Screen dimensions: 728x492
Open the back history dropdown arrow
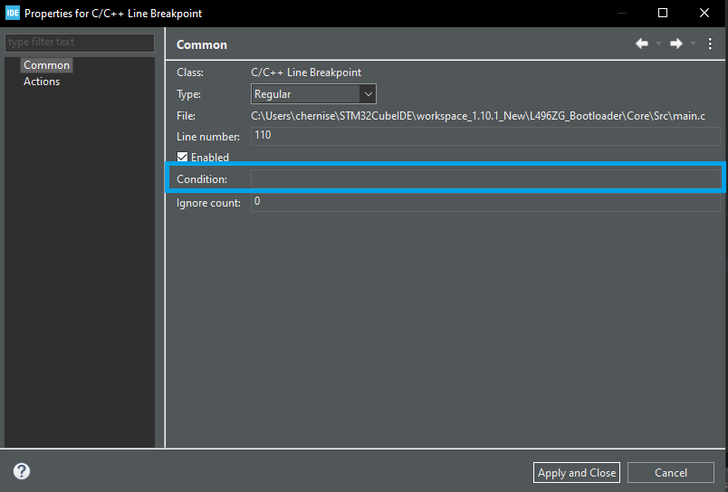pyautogui.click(x=658, y=43)
